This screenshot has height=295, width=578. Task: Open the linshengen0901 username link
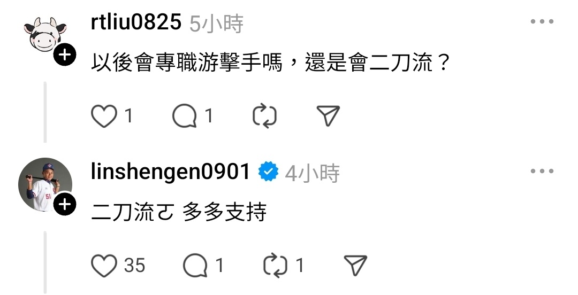coord(170,172)
